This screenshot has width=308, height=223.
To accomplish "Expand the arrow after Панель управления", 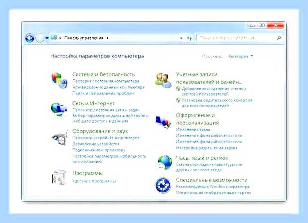I will coord(107,38).
